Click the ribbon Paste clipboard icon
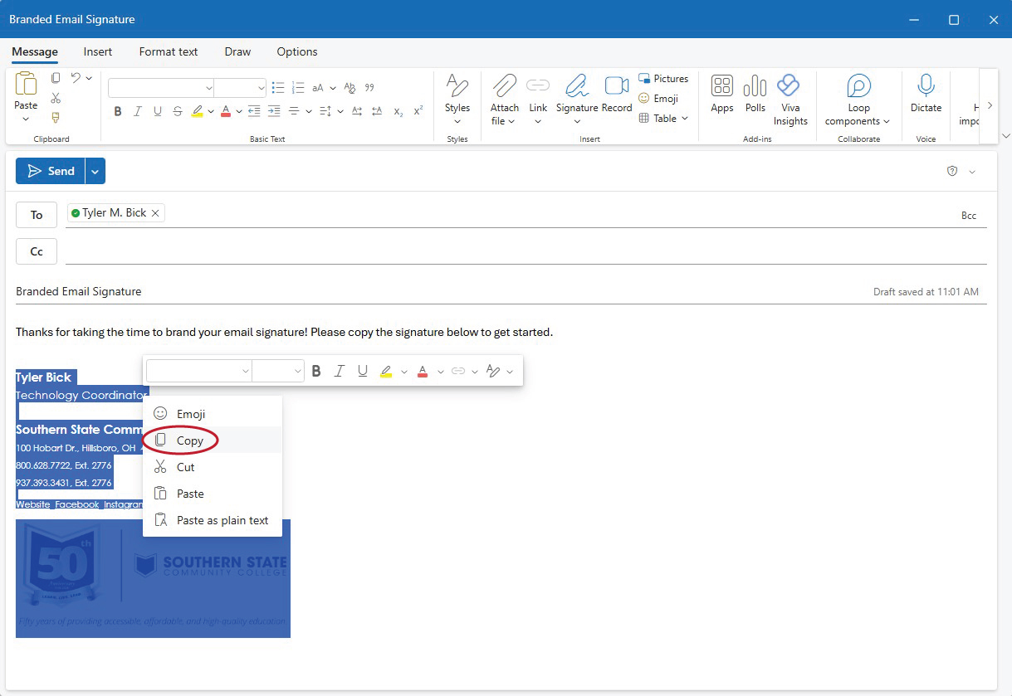The height and width of the screenshot is (696, 1012). coord(26,85)
